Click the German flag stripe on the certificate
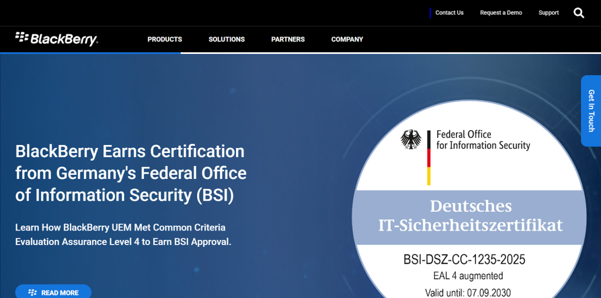The height and width of the screenshot is (298, 601). pos(429,158)
